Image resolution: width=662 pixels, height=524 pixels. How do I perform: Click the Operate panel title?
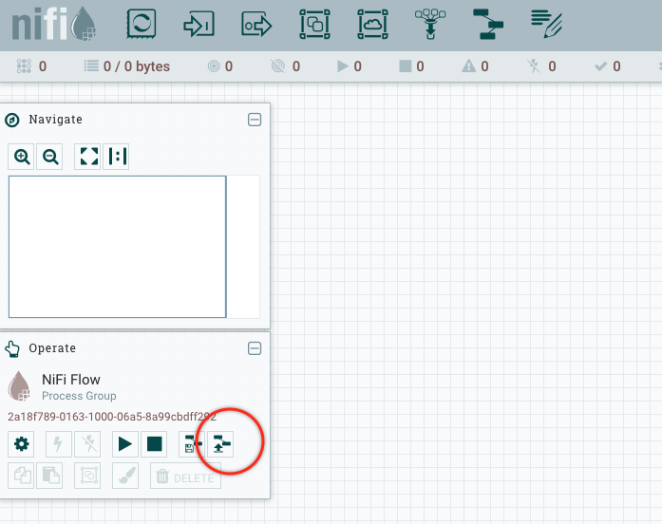point(52,348)
